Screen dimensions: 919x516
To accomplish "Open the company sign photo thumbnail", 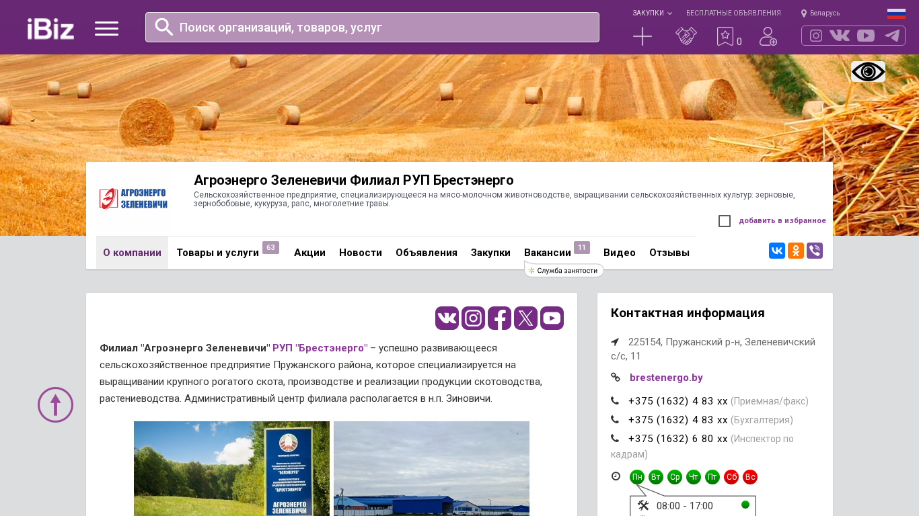I will (231, 468).
